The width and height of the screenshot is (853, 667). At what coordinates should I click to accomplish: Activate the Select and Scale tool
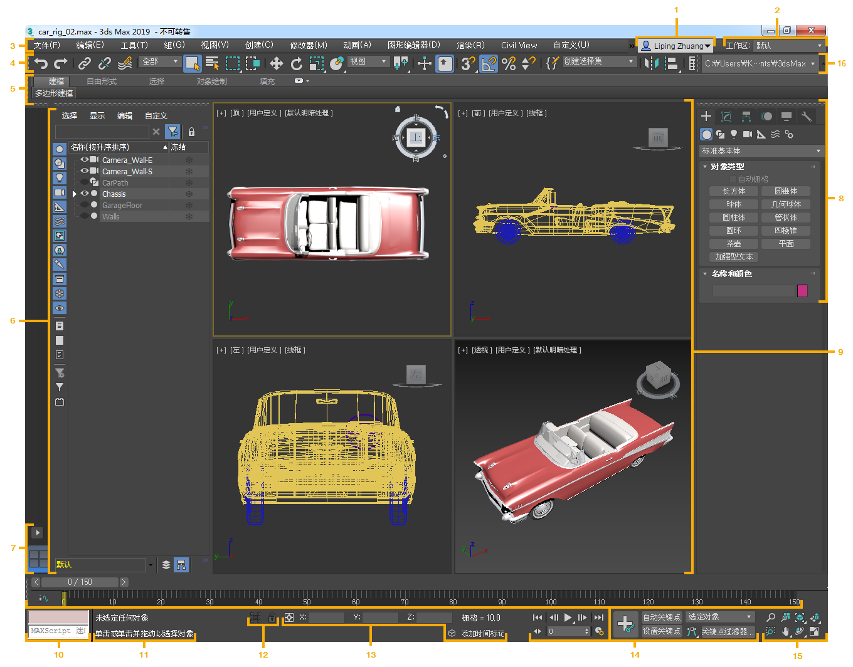317,63
